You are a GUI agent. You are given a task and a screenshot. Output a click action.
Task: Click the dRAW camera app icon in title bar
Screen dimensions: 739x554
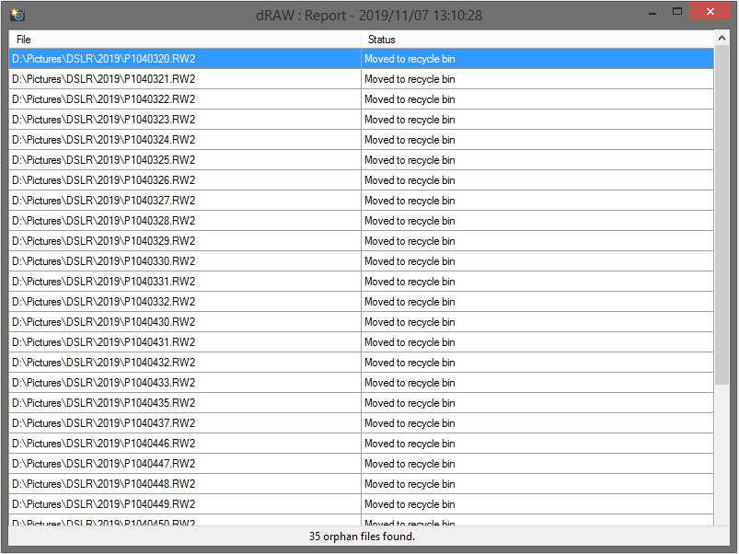pyautogui.click(x=17, y=15)
